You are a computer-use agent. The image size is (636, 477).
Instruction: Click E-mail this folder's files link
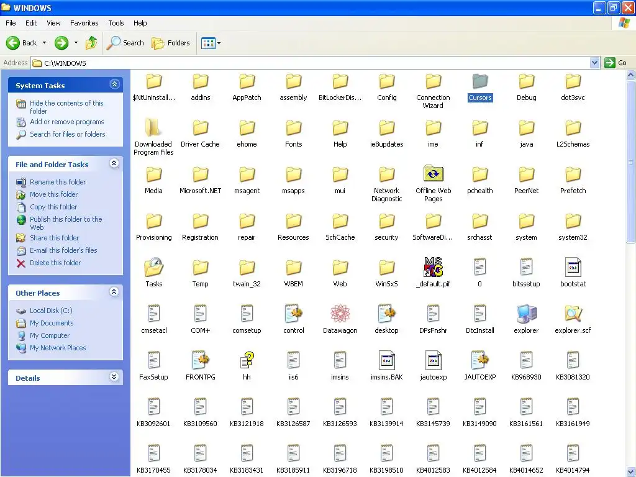(63, 250)
